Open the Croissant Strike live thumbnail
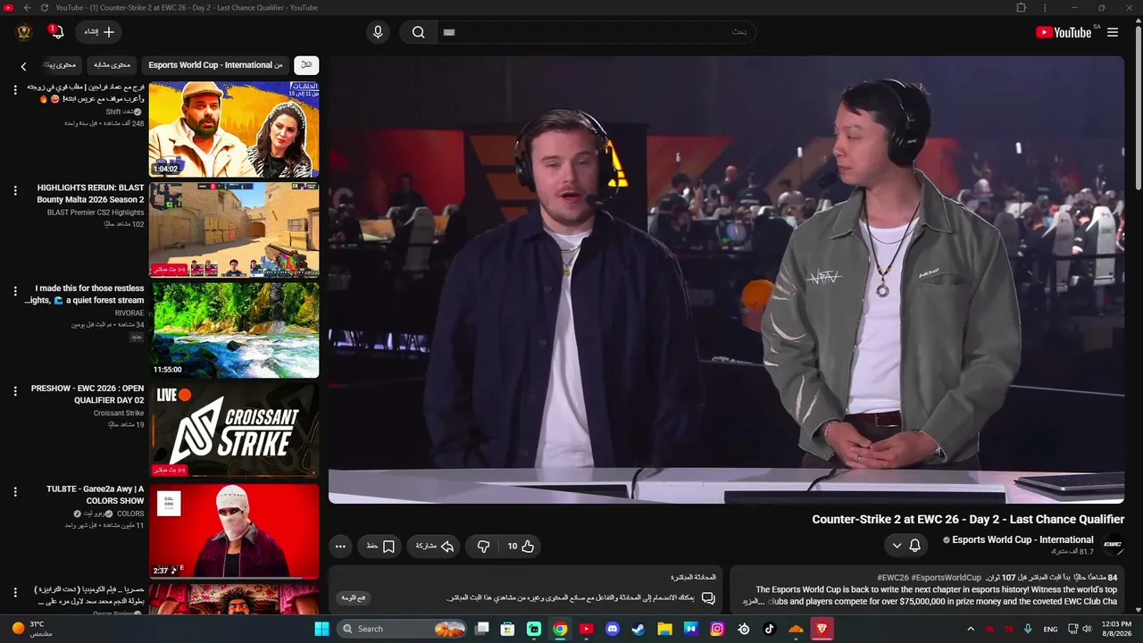1143x643 pixels. click(234, 430)
